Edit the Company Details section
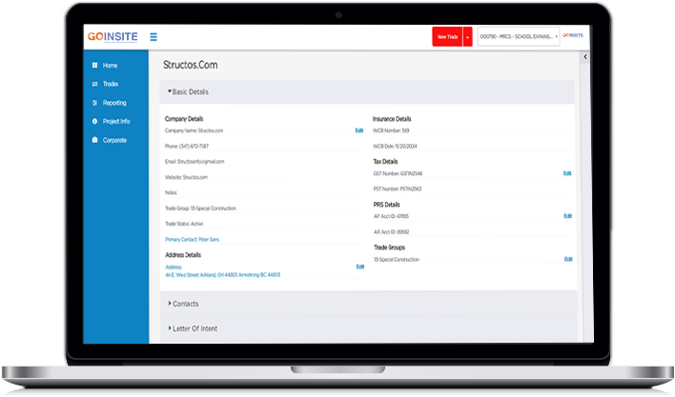Image resolution: width=675 pixels, height=397 pixels. (359, 129)
